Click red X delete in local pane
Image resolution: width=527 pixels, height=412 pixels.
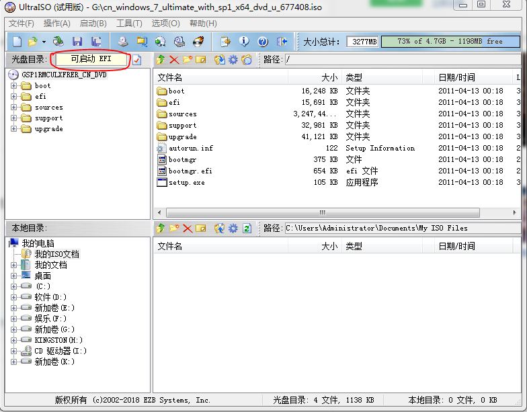point(188,229)
